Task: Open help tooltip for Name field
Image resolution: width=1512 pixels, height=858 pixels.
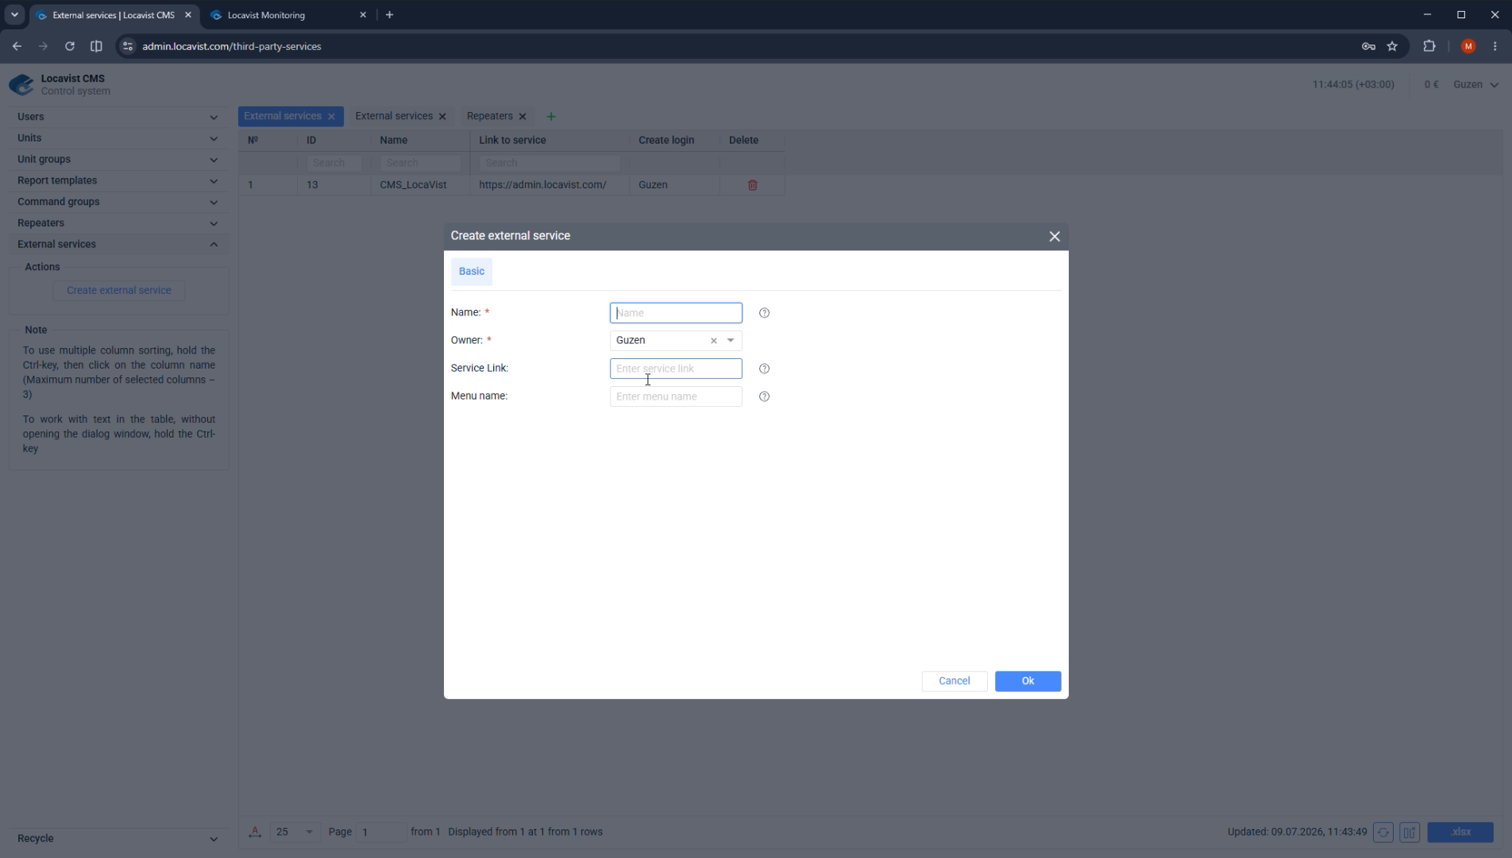Action: click(x=764, y=313)
